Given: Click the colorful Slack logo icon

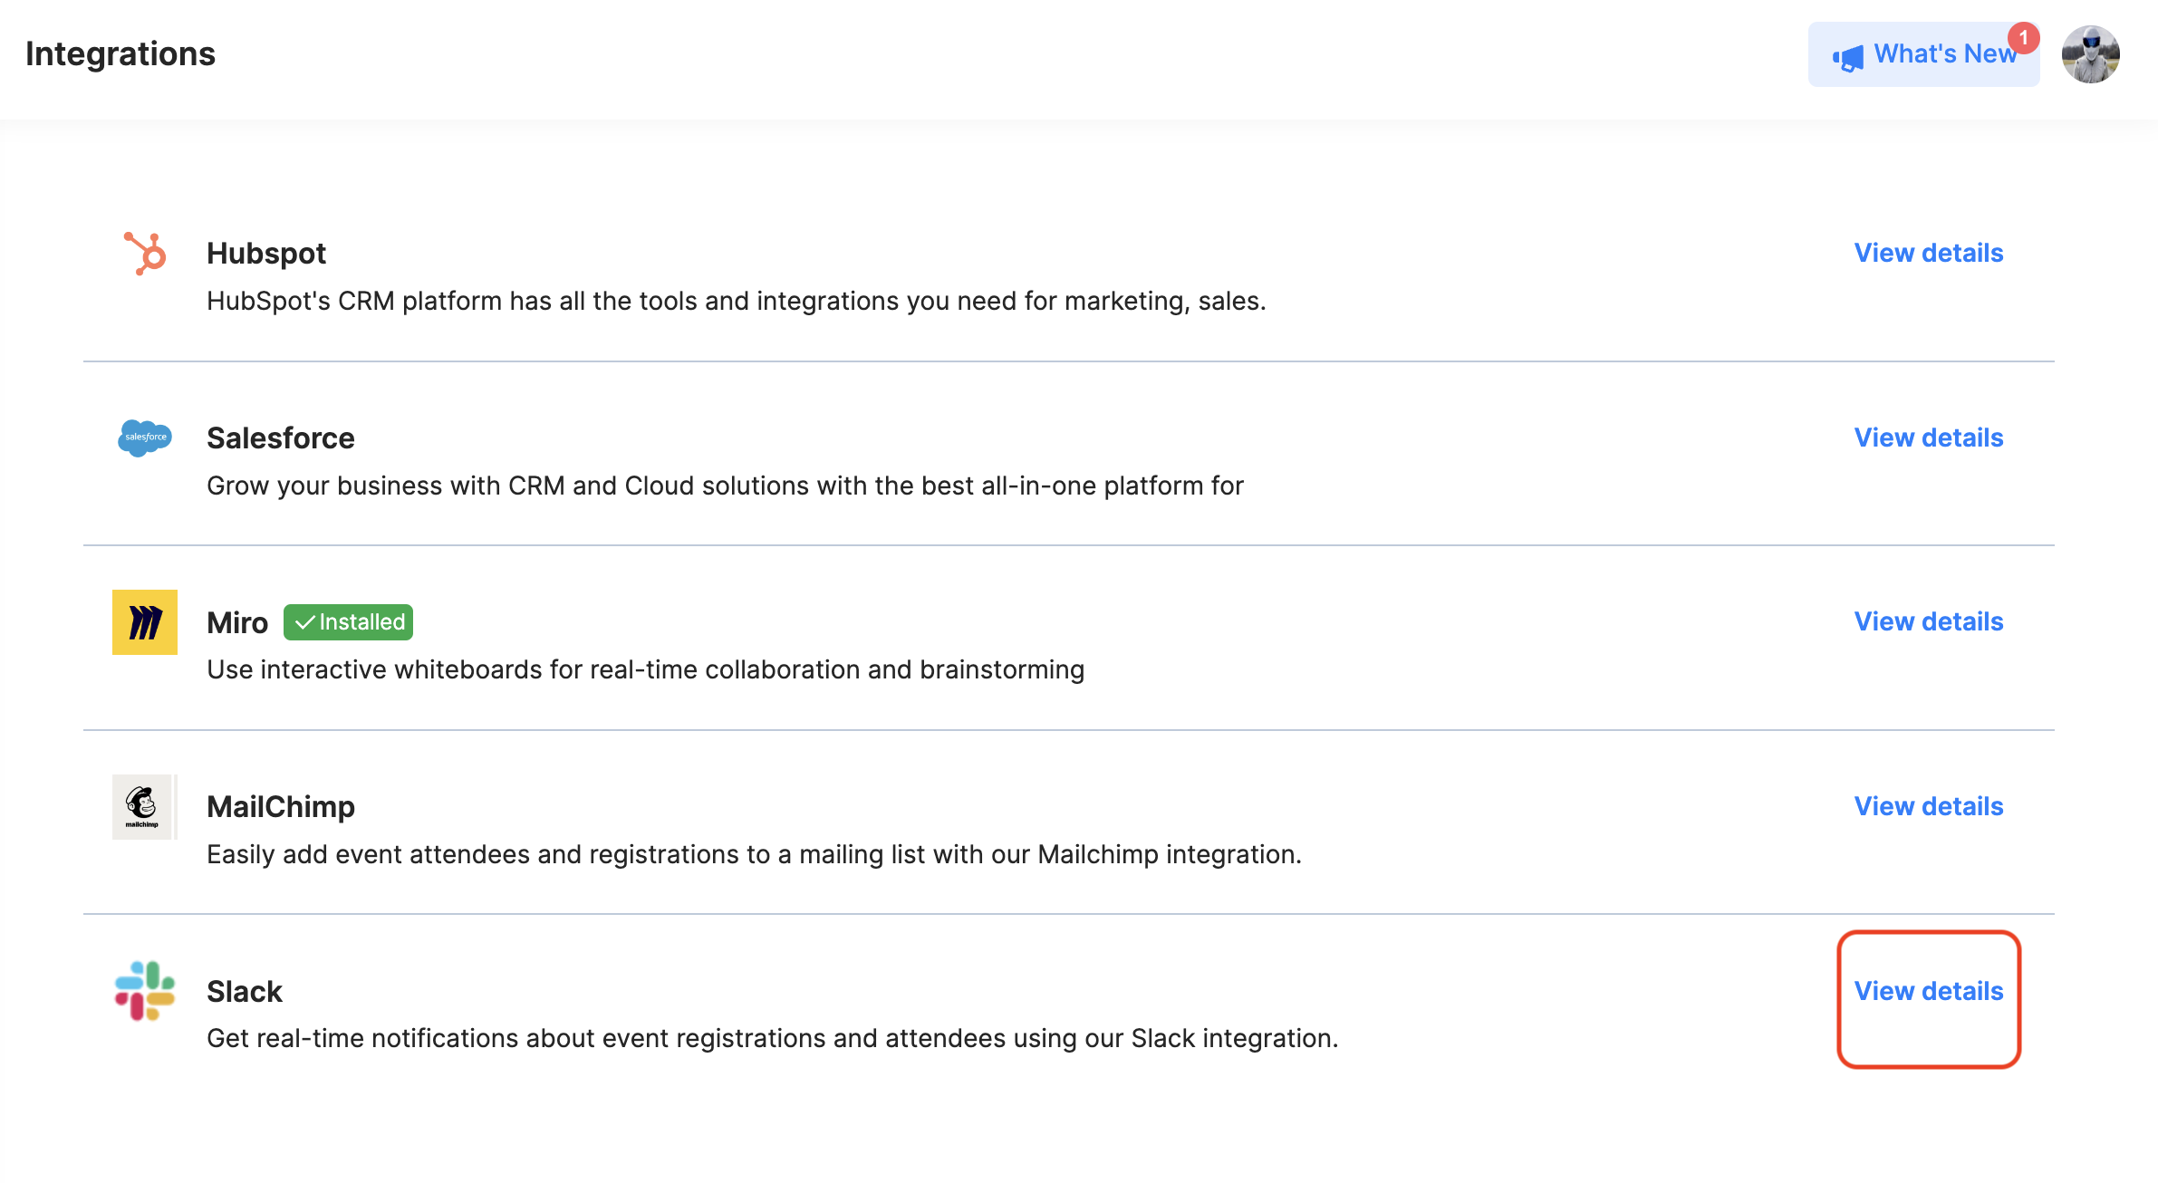Looking at the screenshot, I should tap(145, 992).
